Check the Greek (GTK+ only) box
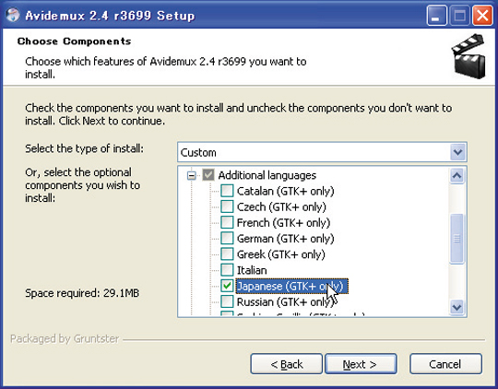The image size is (498, 389). tap(227, 254)
